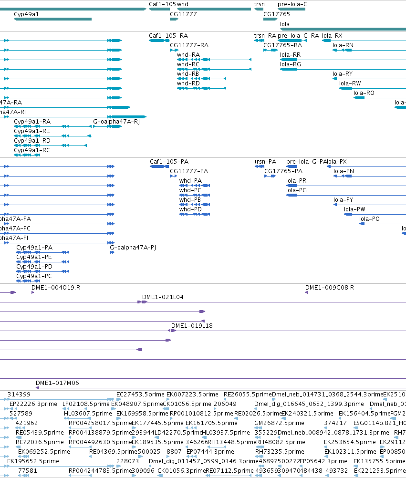The image size is (406, 478).
Task: Click Cyp49a1-RE transcript label
Action: click(32, 131)
